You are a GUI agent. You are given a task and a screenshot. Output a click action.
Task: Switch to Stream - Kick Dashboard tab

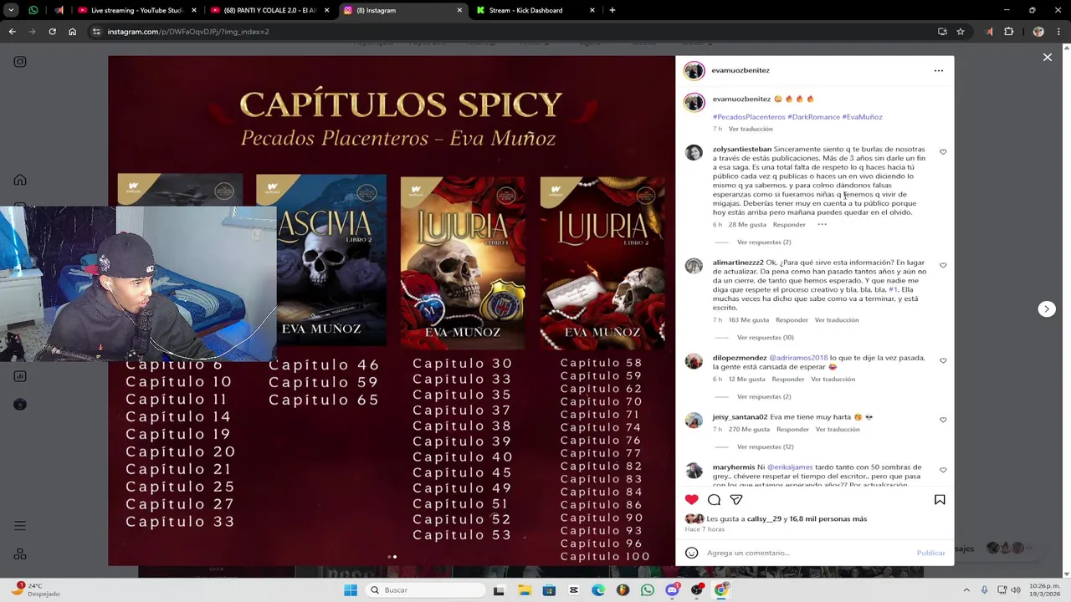pyautogui.click(x=534, y=10)
